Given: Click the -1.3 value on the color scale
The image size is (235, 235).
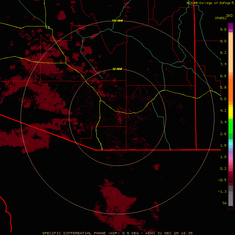Looking at the screenshot, I should tap(222, 192).
